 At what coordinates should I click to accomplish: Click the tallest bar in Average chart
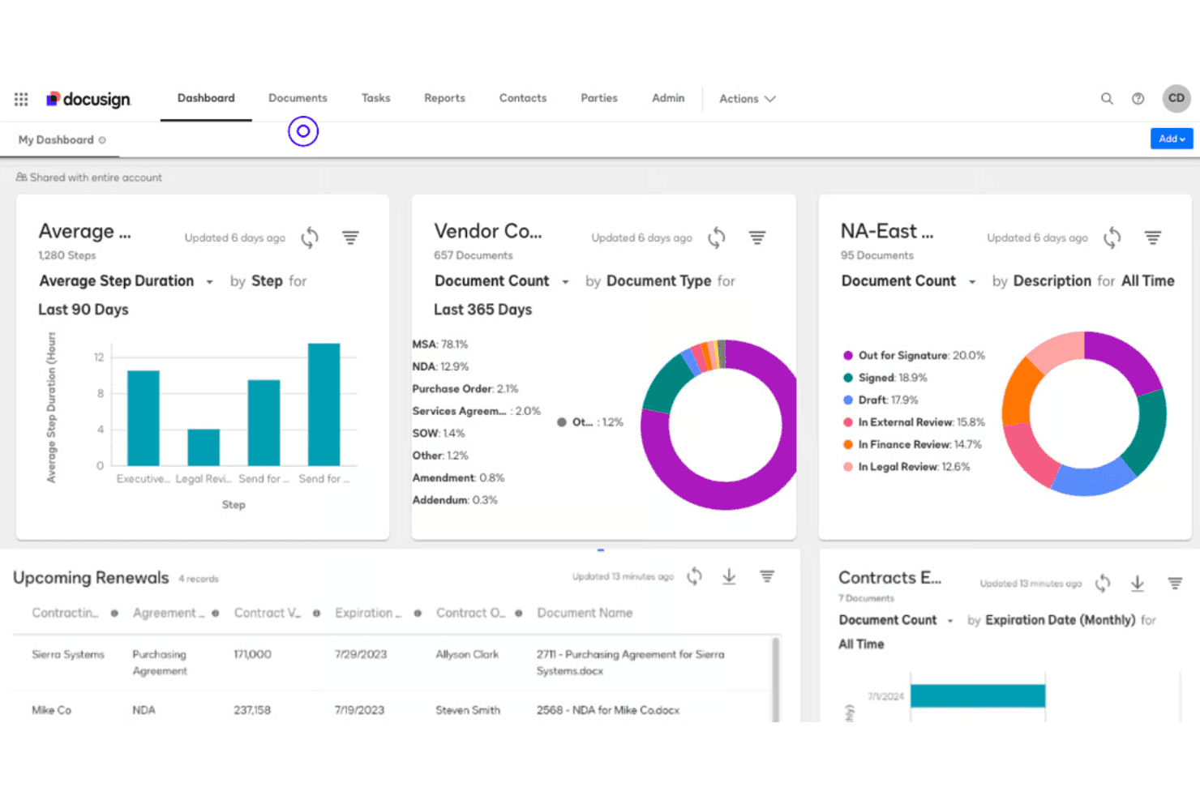[x=324, y=404]
